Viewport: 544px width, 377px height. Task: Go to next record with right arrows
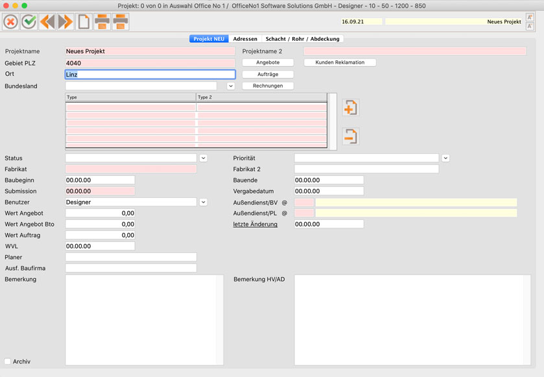pyautogui.click(x=65, y=22)
